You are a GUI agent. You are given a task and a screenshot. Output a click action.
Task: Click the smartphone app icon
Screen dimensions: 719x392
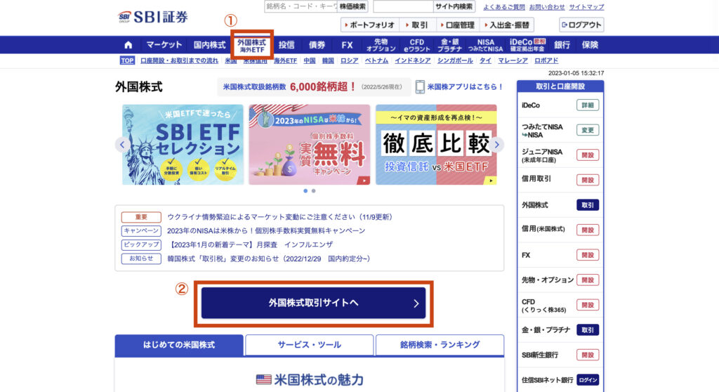(420, 86)
